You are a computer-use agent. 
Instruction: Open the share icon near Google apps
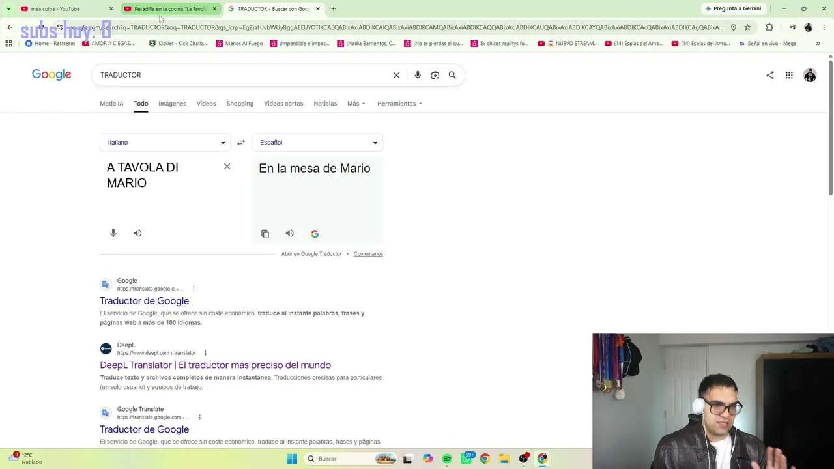[x=770, y=75]
